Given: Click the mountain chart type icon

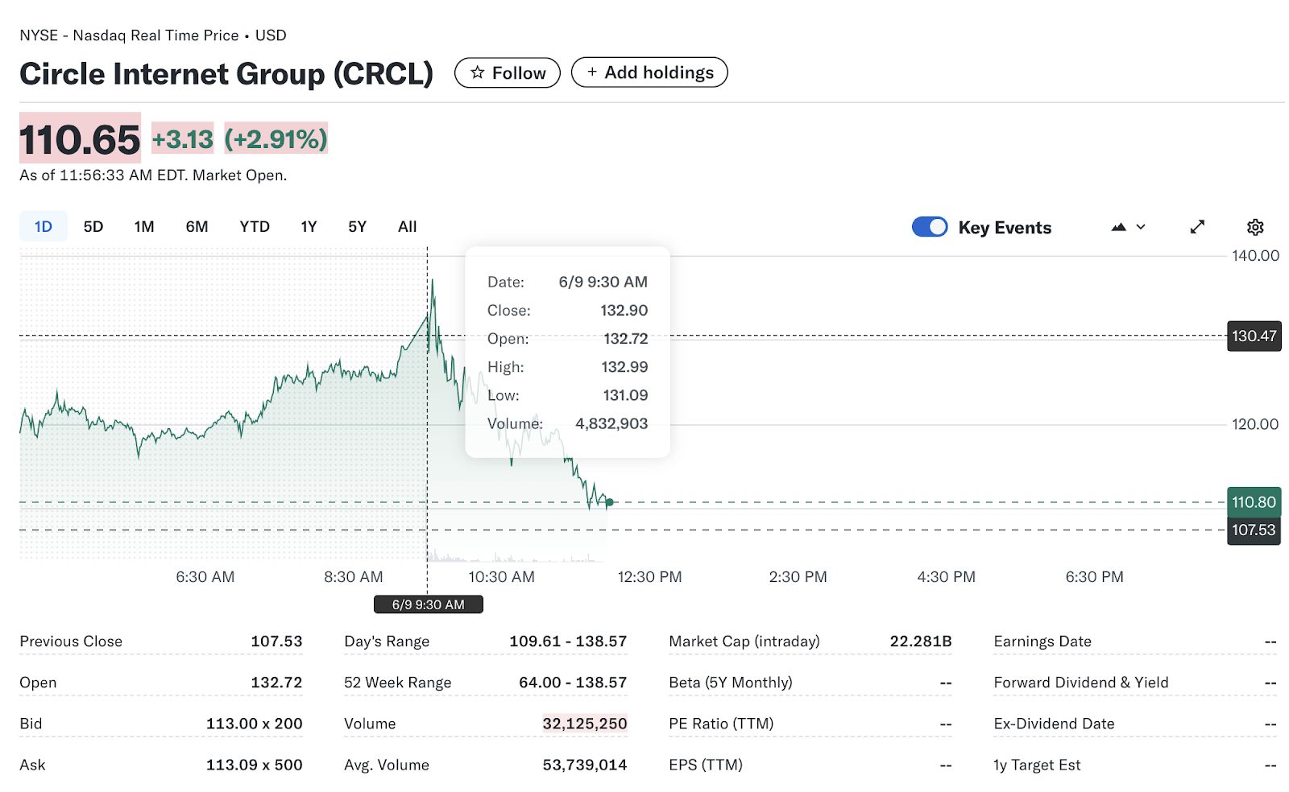Looking at the screenshot, I should point(1118,227).
